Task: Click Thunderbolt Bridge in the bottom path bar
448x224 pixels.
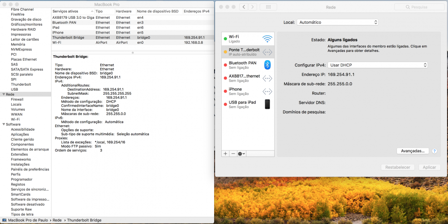Action: coord(84,220)
